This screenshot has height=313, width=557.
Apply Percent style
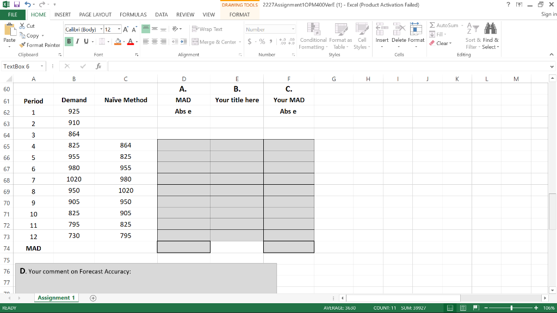pyautogui.click(x=262, y=41)
